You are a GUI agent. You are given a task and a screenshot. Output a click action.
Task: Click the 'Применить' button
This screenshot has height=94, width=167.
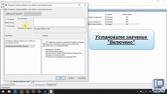point(82,78)
